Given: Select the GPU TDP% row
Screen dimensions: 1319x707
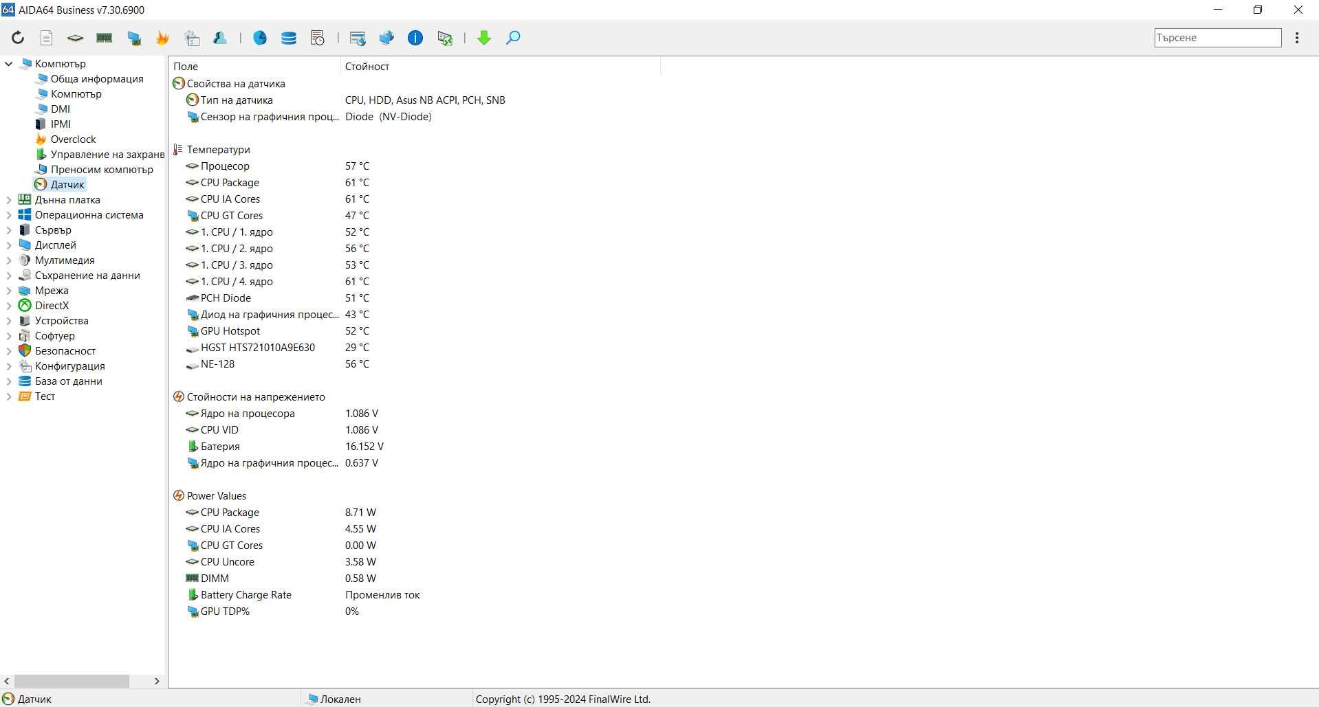Looking at the screenshot, I should [272, 611].
